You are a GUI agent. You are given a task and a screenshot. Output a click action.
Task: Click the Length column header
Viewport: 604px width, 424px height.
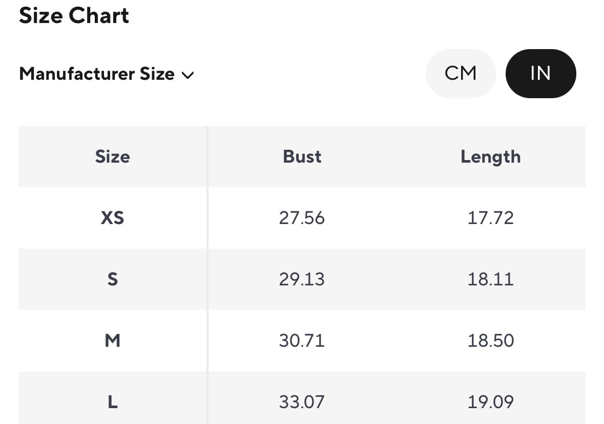point(490,157)
